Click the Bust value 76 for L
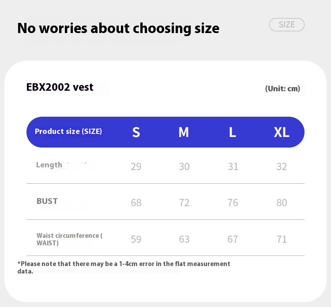 point(233,203)
